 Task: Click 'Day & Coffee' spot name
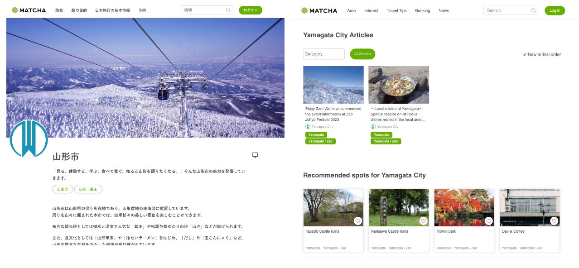(513, 231)
